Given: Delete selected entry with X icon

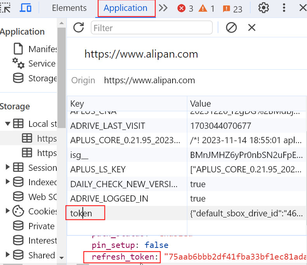Looking at the screenshot, I should click(252, 28).
